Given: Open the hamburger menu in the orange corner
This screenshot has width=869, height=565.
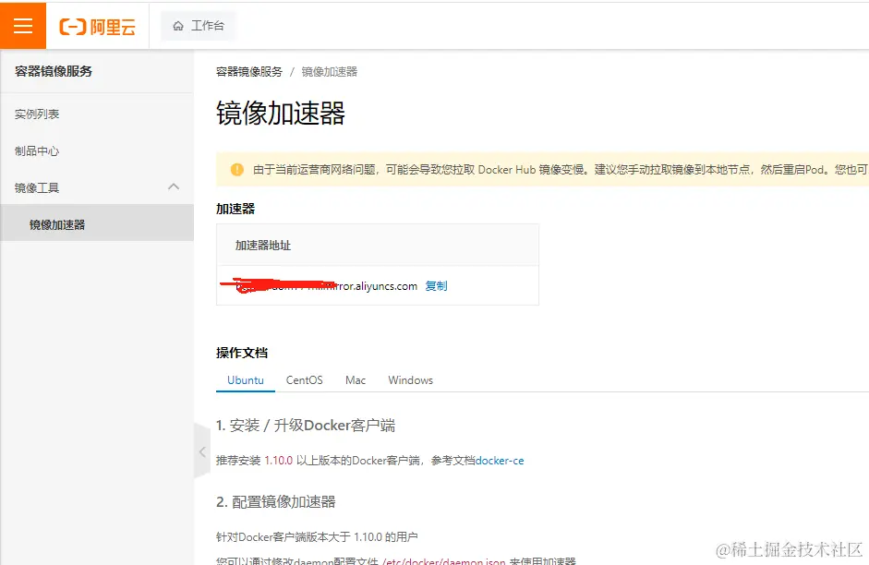Looking at the screenshot, I should tap(23, 26).
